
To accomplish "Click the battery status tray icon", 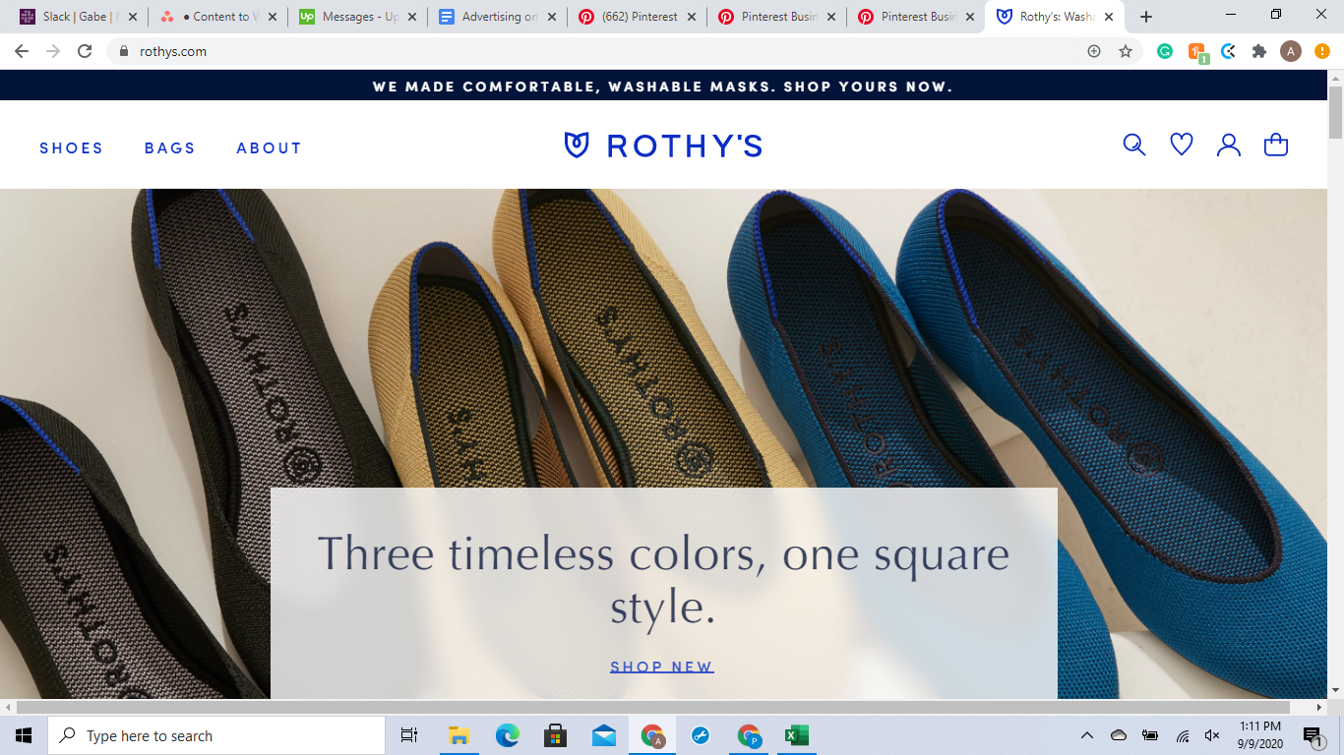I will tap(1150, 735).
